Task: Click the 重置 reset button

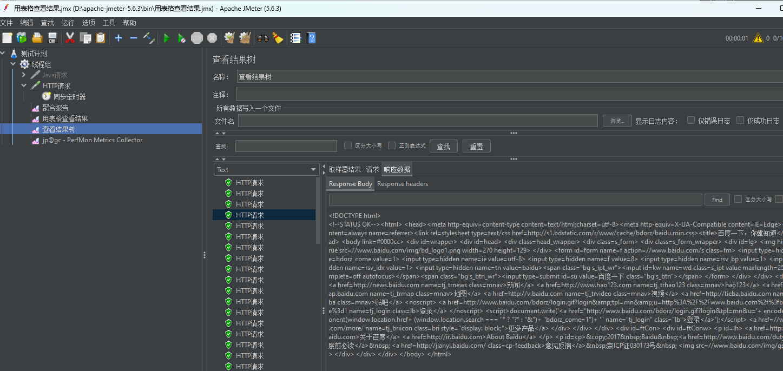Action: pos(476,146)
